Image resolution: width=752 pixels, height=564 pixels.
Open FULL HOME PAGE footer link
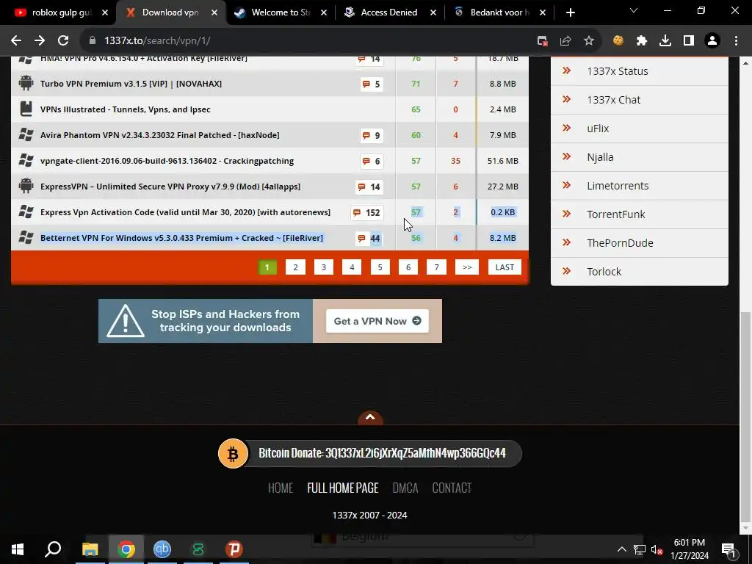(343, 488)
